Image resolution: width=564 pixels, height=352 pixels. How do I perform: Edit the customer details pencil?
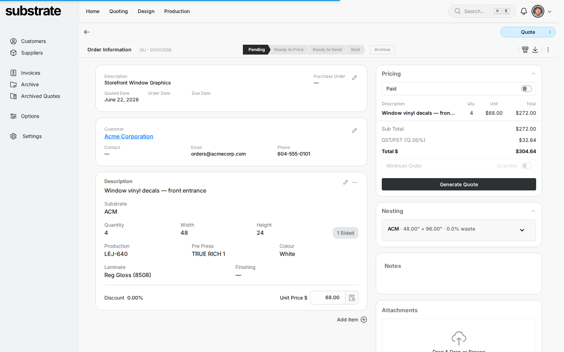(355, 130)
